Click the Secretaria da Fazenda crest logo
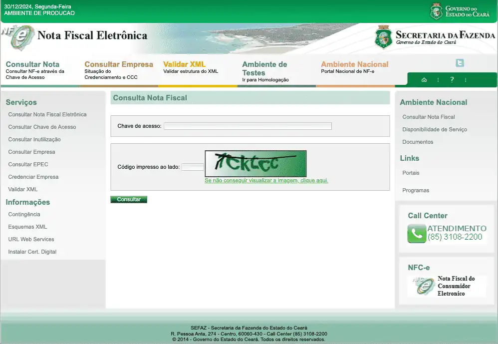The height and width of the screenshot is (344, 498). pos(383,36)
